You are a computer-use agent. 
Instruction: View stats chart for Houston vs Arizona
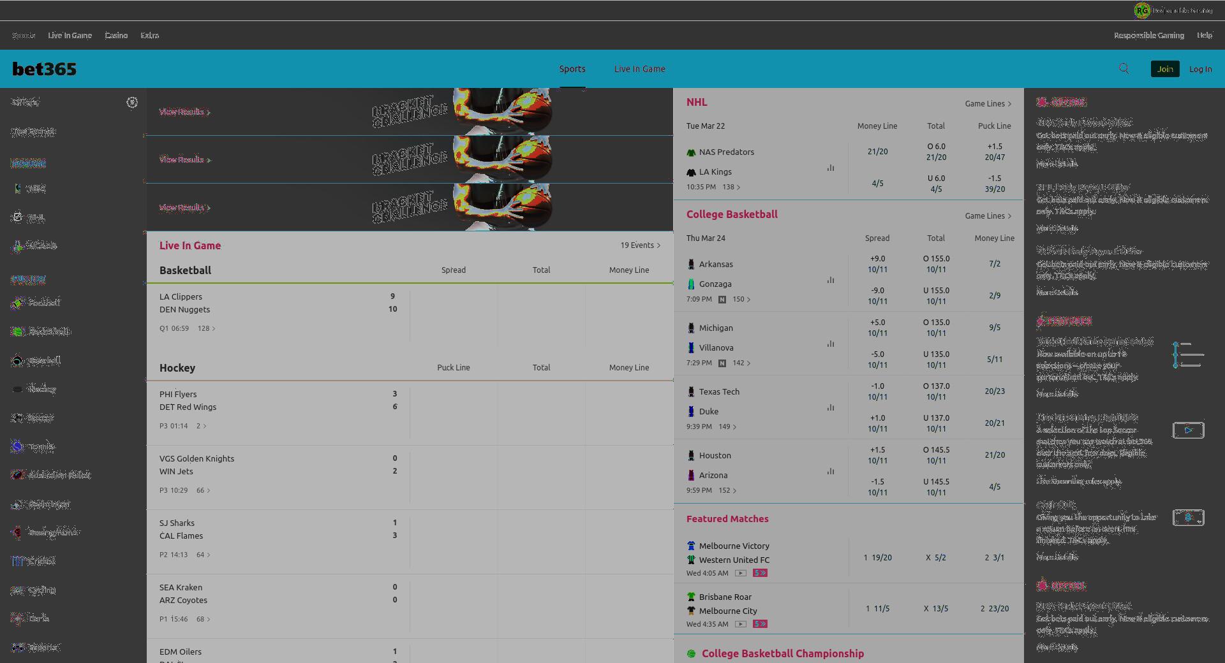click(x=831, y=471)
